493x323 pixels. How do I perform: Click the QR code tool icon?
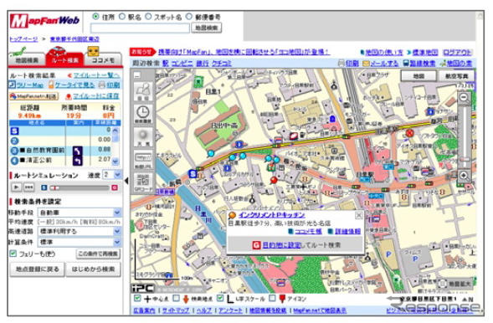[x=143, y=182]
